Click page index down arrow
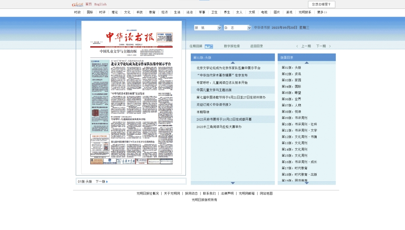The height and width of the screenshot is (230, 405). [x=307, y=183]
